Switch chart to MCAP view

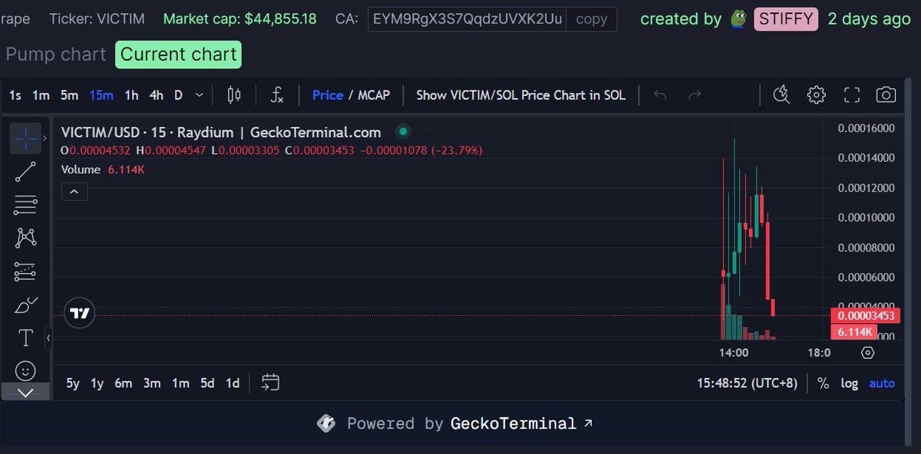tap(375, 95)
